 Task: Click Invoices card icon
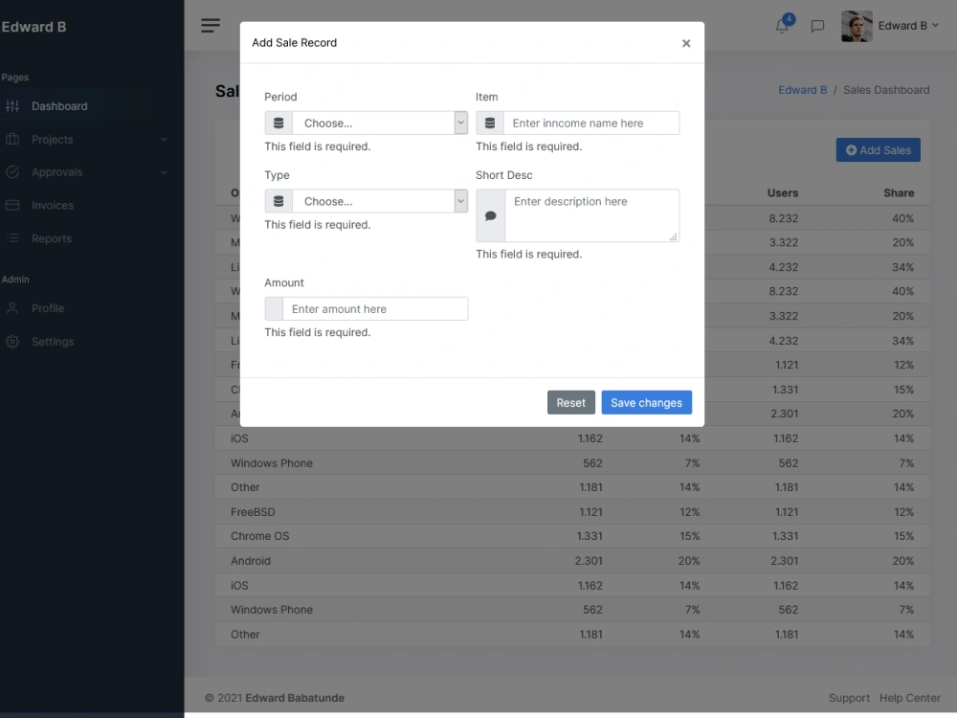point(12,205)
